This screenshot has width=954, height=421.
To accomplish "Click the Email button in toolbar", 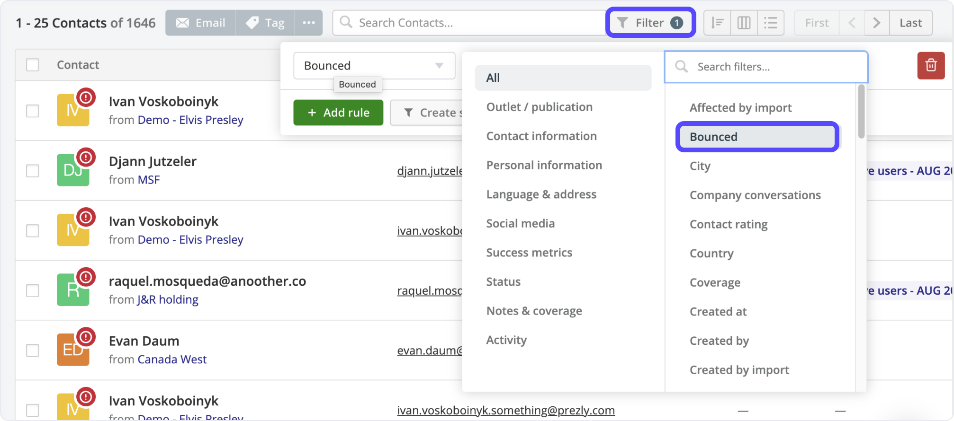I will coord(200,23).
